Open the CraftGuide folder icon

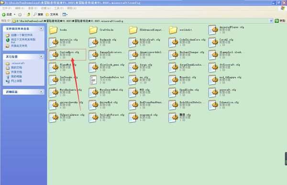click(x=93, y=30)
